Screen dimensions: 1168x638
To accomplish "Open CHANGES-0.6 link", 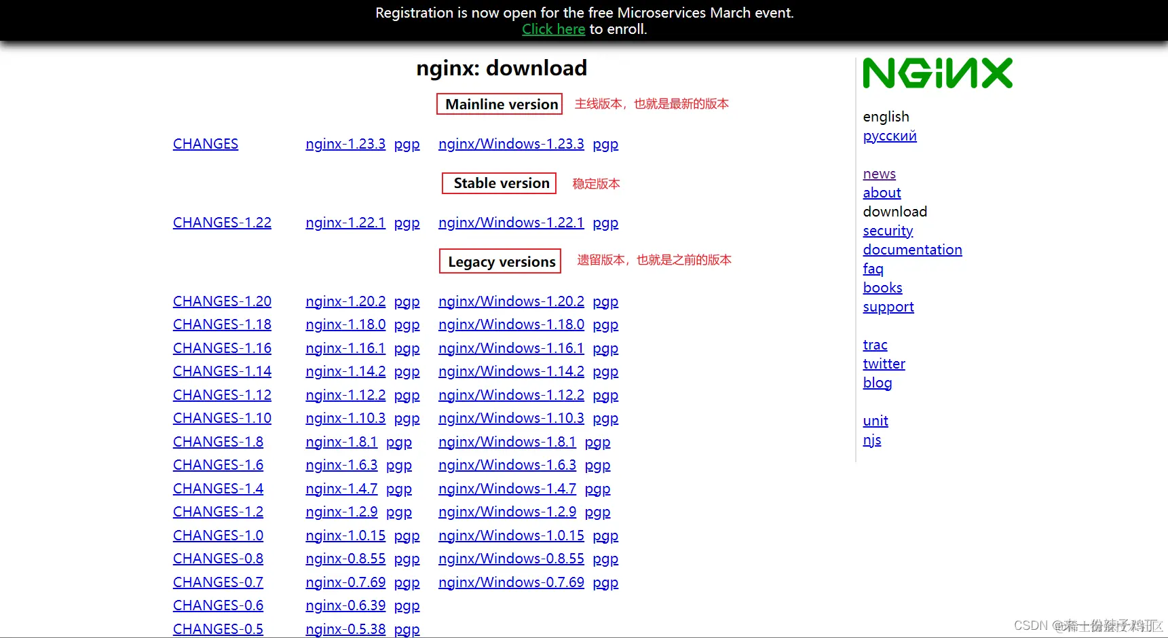I will click(218, 605).
